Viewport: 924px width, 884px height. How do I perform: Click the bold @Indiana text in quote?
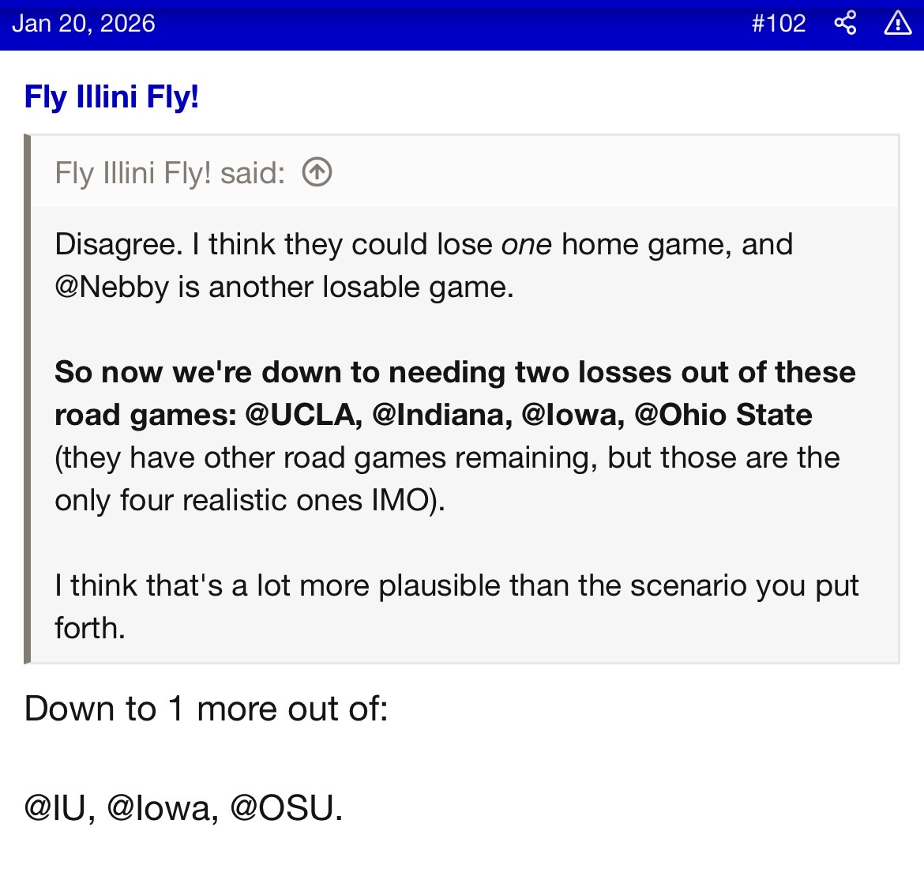441,415
